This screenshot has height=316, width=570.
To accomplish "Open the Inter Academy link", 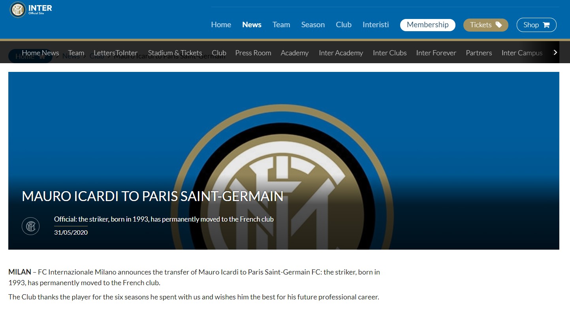I will coord(341,53).
